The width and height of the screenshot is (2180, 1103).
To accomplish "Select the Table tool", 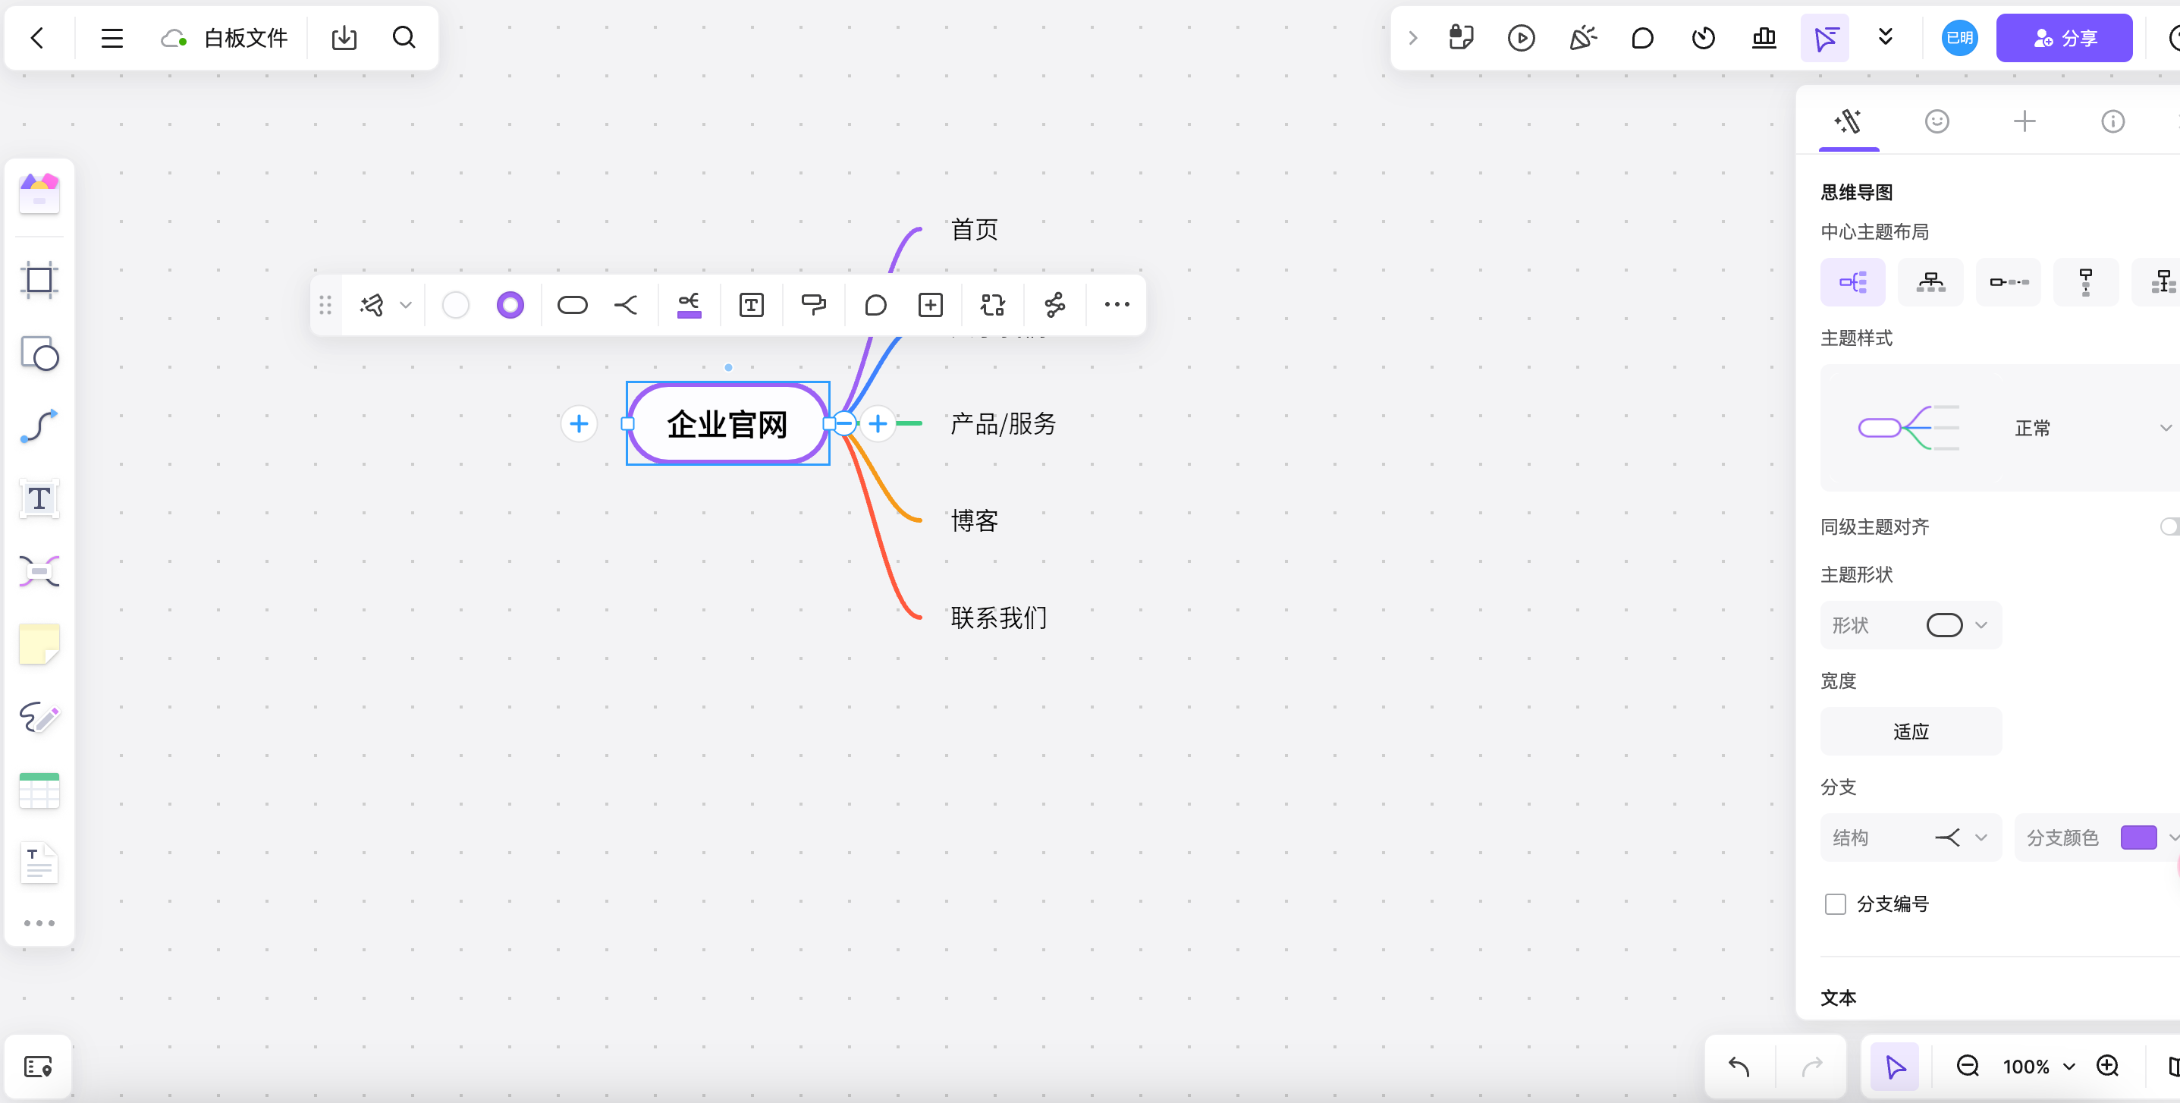I will pyautogui.click(x=39, y=790).
